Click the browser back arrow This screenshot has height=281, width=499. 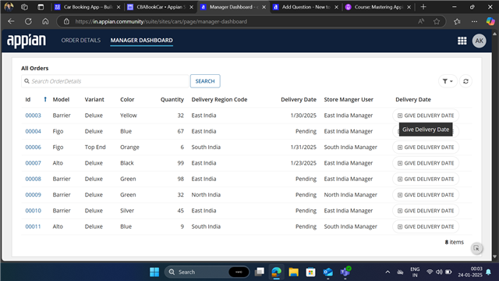11,21
